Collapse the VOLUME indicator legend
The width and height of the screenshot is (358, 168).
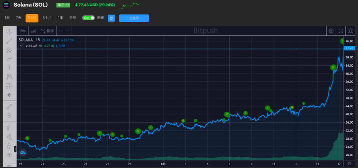click(x=21, y=46)
